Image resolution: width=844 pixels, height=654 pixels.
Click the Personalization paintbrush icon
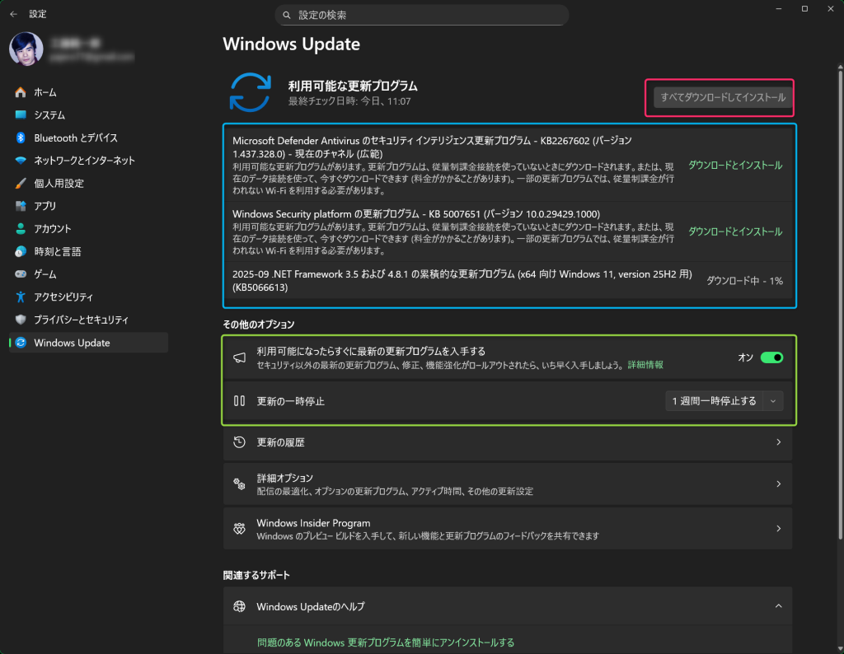tap(21, 183)
